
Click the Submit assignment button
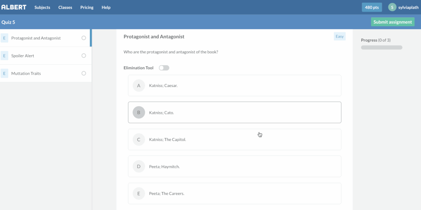click(x=392, y=22)
